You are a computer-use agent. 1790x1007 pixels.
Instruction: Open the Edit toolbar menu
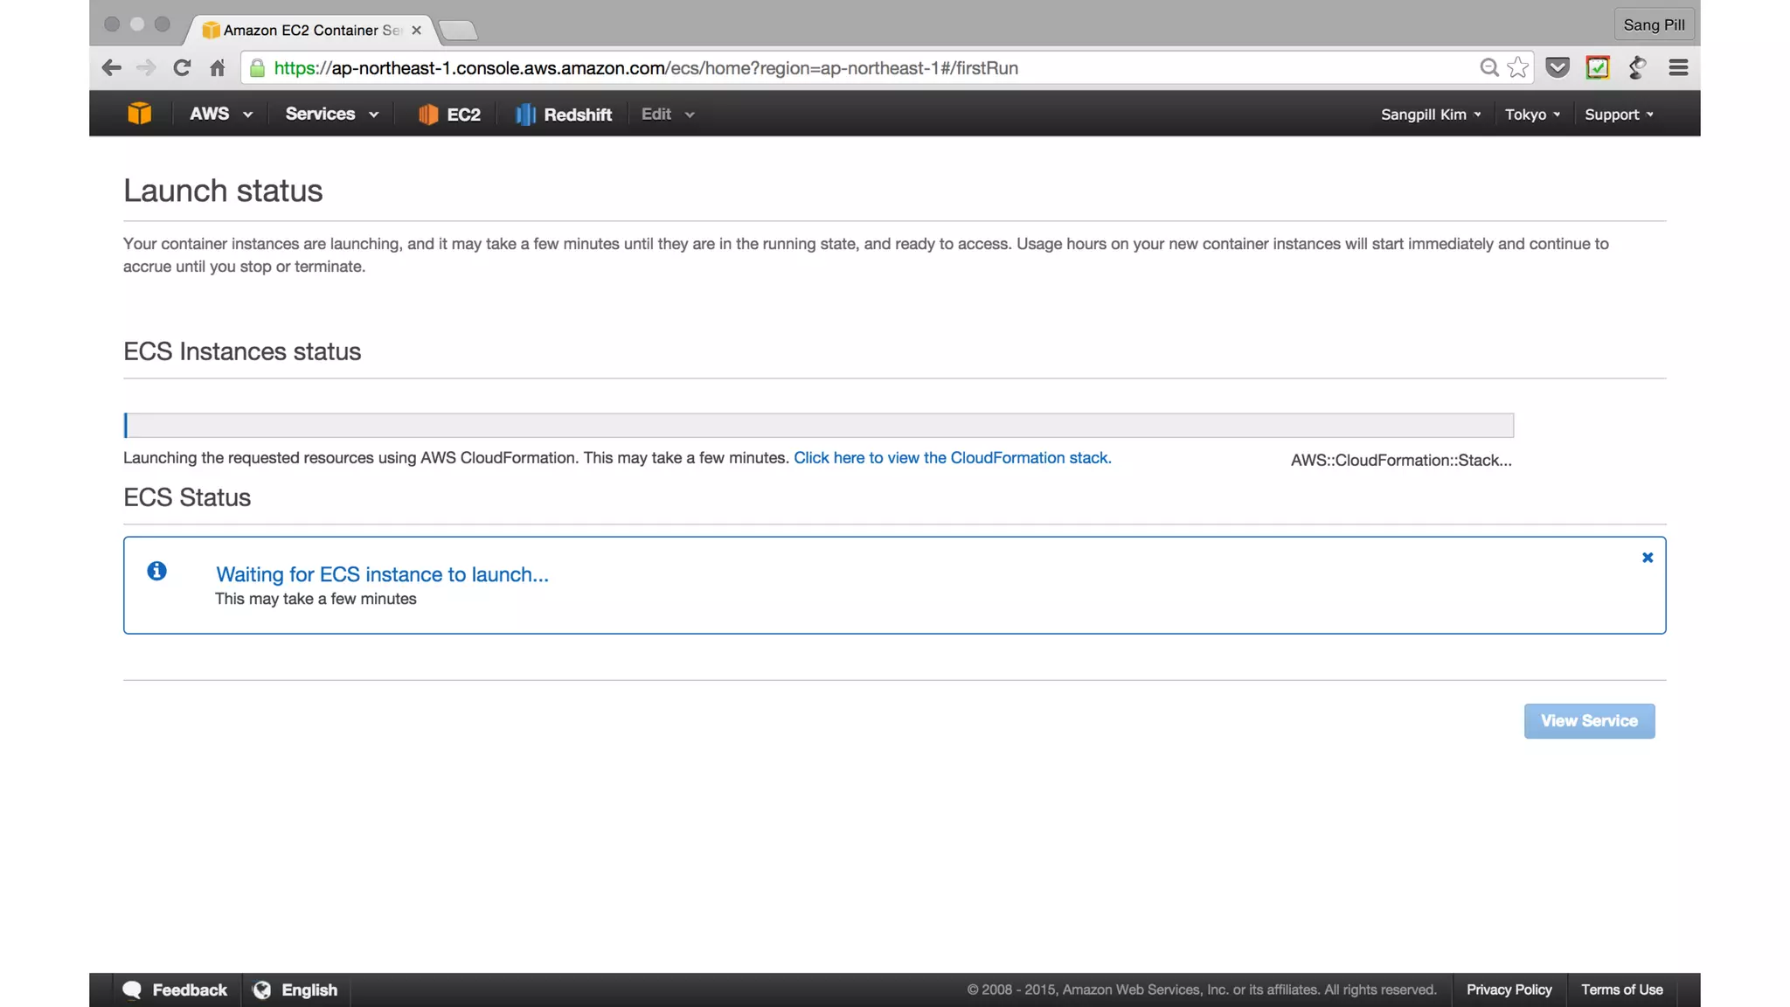click(667, 115)
